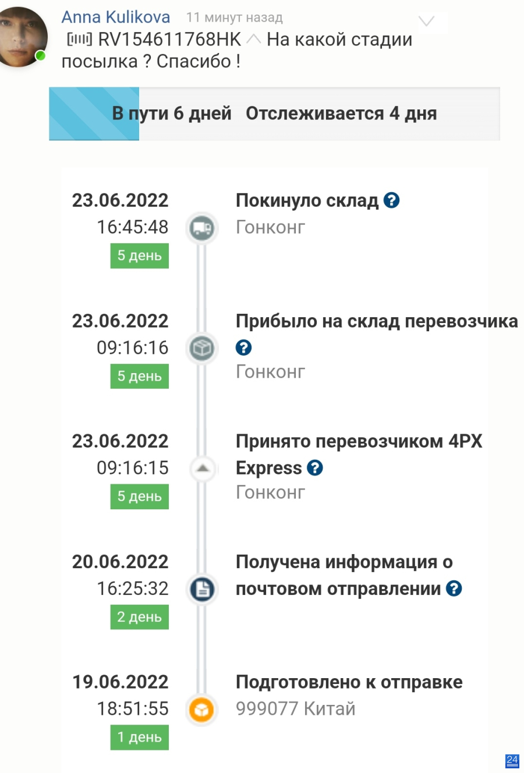Click the delivery progress bar
524x773 pixels.
[274, 114]
